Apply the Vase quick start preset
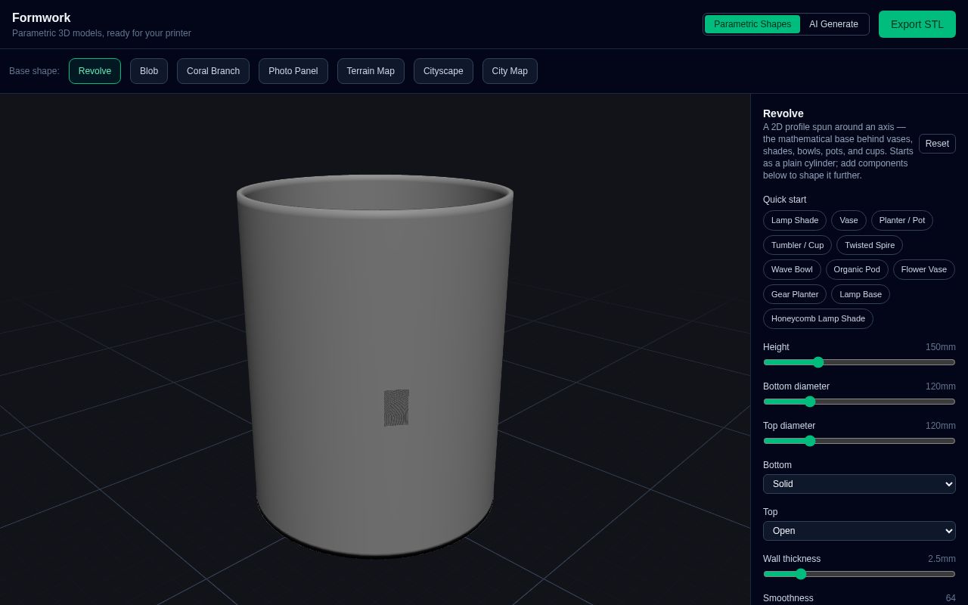Viewport: 968px width, 605px height. point(849,220)
